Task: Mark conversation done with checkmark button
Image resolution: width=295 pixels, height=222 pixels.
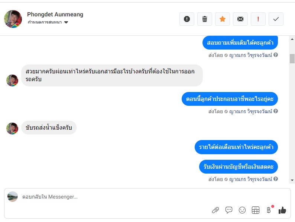Action: tap(276, 19)
